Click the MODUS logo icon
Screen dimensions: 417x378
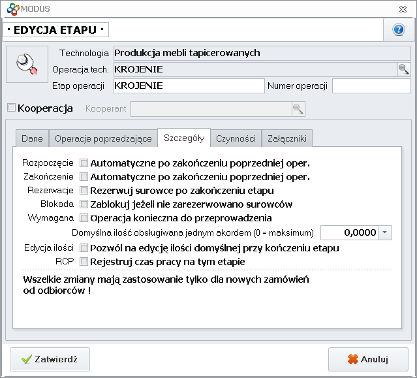coord(13,9)
